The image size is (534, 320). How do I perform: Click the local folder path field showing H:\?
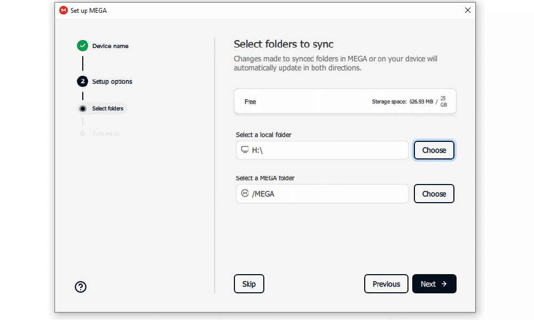[x=326, y=150]
